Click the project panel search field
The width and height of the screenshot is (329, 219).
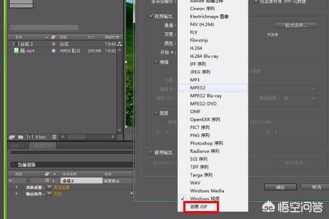point(44,27)
